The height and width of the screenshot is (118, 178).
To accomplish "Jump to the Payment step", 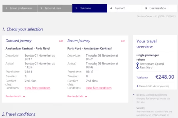I will click(124, 8).
